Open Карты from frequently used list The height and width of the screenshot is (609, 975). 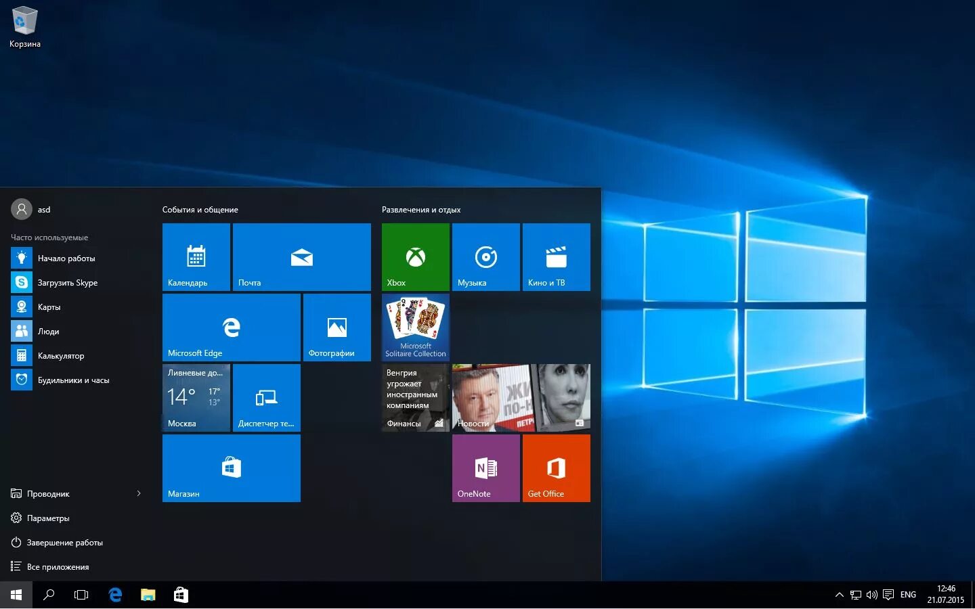pyautogui.click(x=74, y=307)
